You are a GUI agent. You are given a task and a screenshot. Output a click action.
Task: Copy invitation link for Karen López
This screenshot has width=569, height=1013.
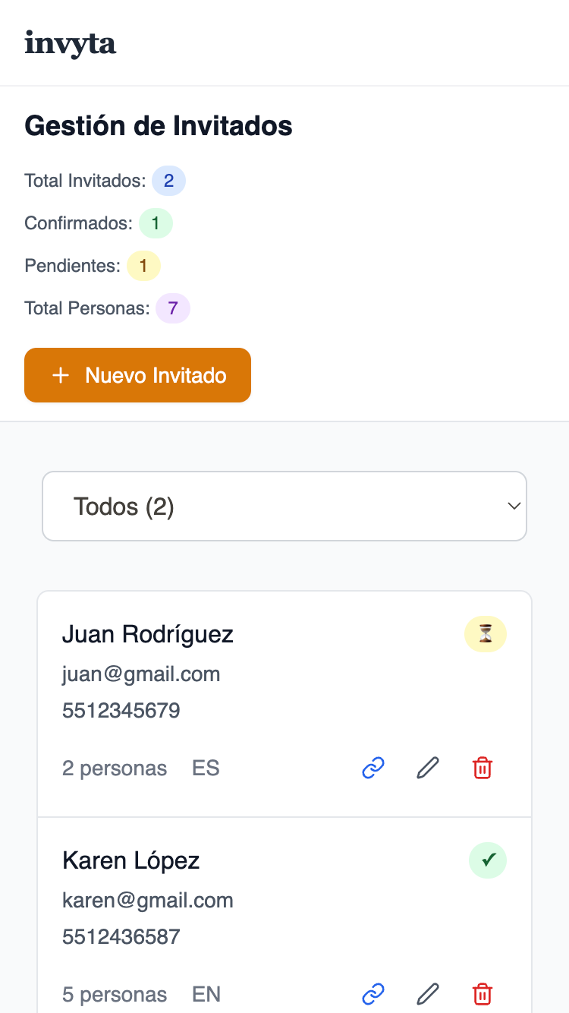coord(373,993)
